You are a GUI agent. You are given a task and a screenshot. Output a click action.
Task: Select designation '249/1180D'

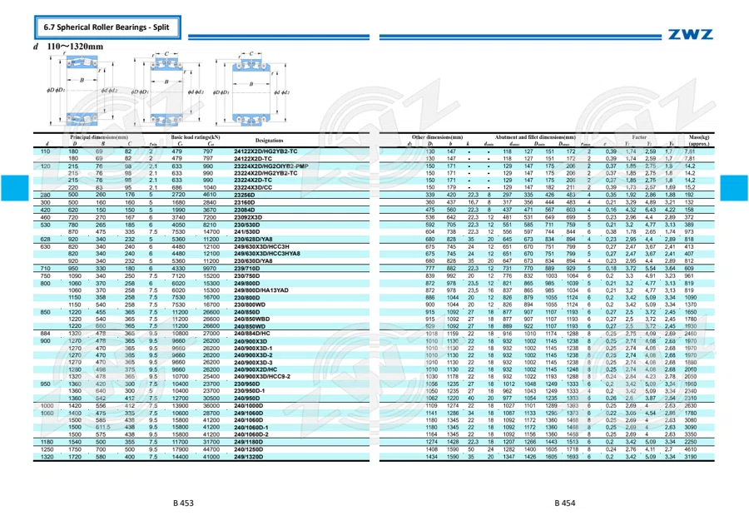pyautogui.click(x=248, y=442)
